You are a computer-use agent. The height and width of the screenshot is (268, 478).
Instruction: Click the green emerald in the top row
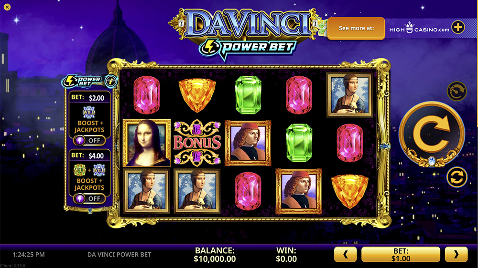[248, 95]
